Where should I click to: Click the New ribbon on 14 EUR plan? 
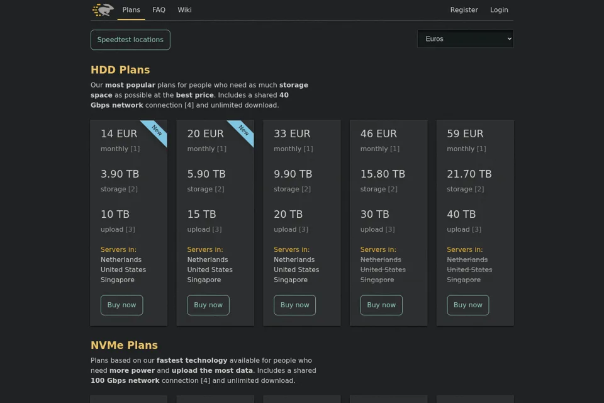click(156, 131)
